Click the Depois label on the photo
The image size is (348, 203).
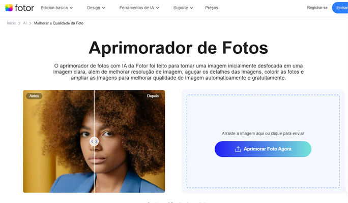tap(153, 96)
